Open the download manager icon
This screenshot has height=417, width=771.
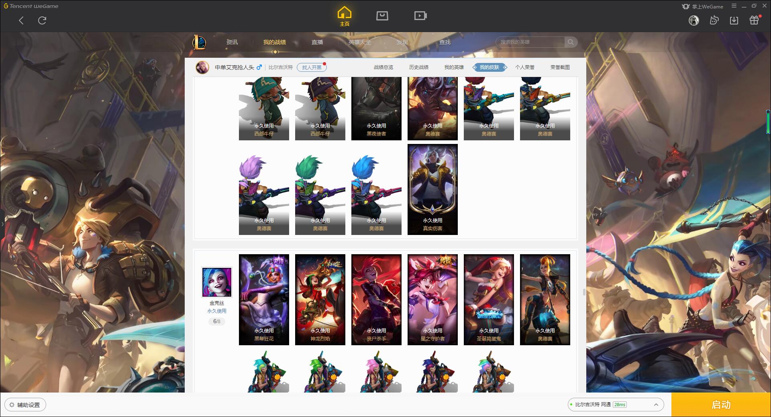pos(734,20)
